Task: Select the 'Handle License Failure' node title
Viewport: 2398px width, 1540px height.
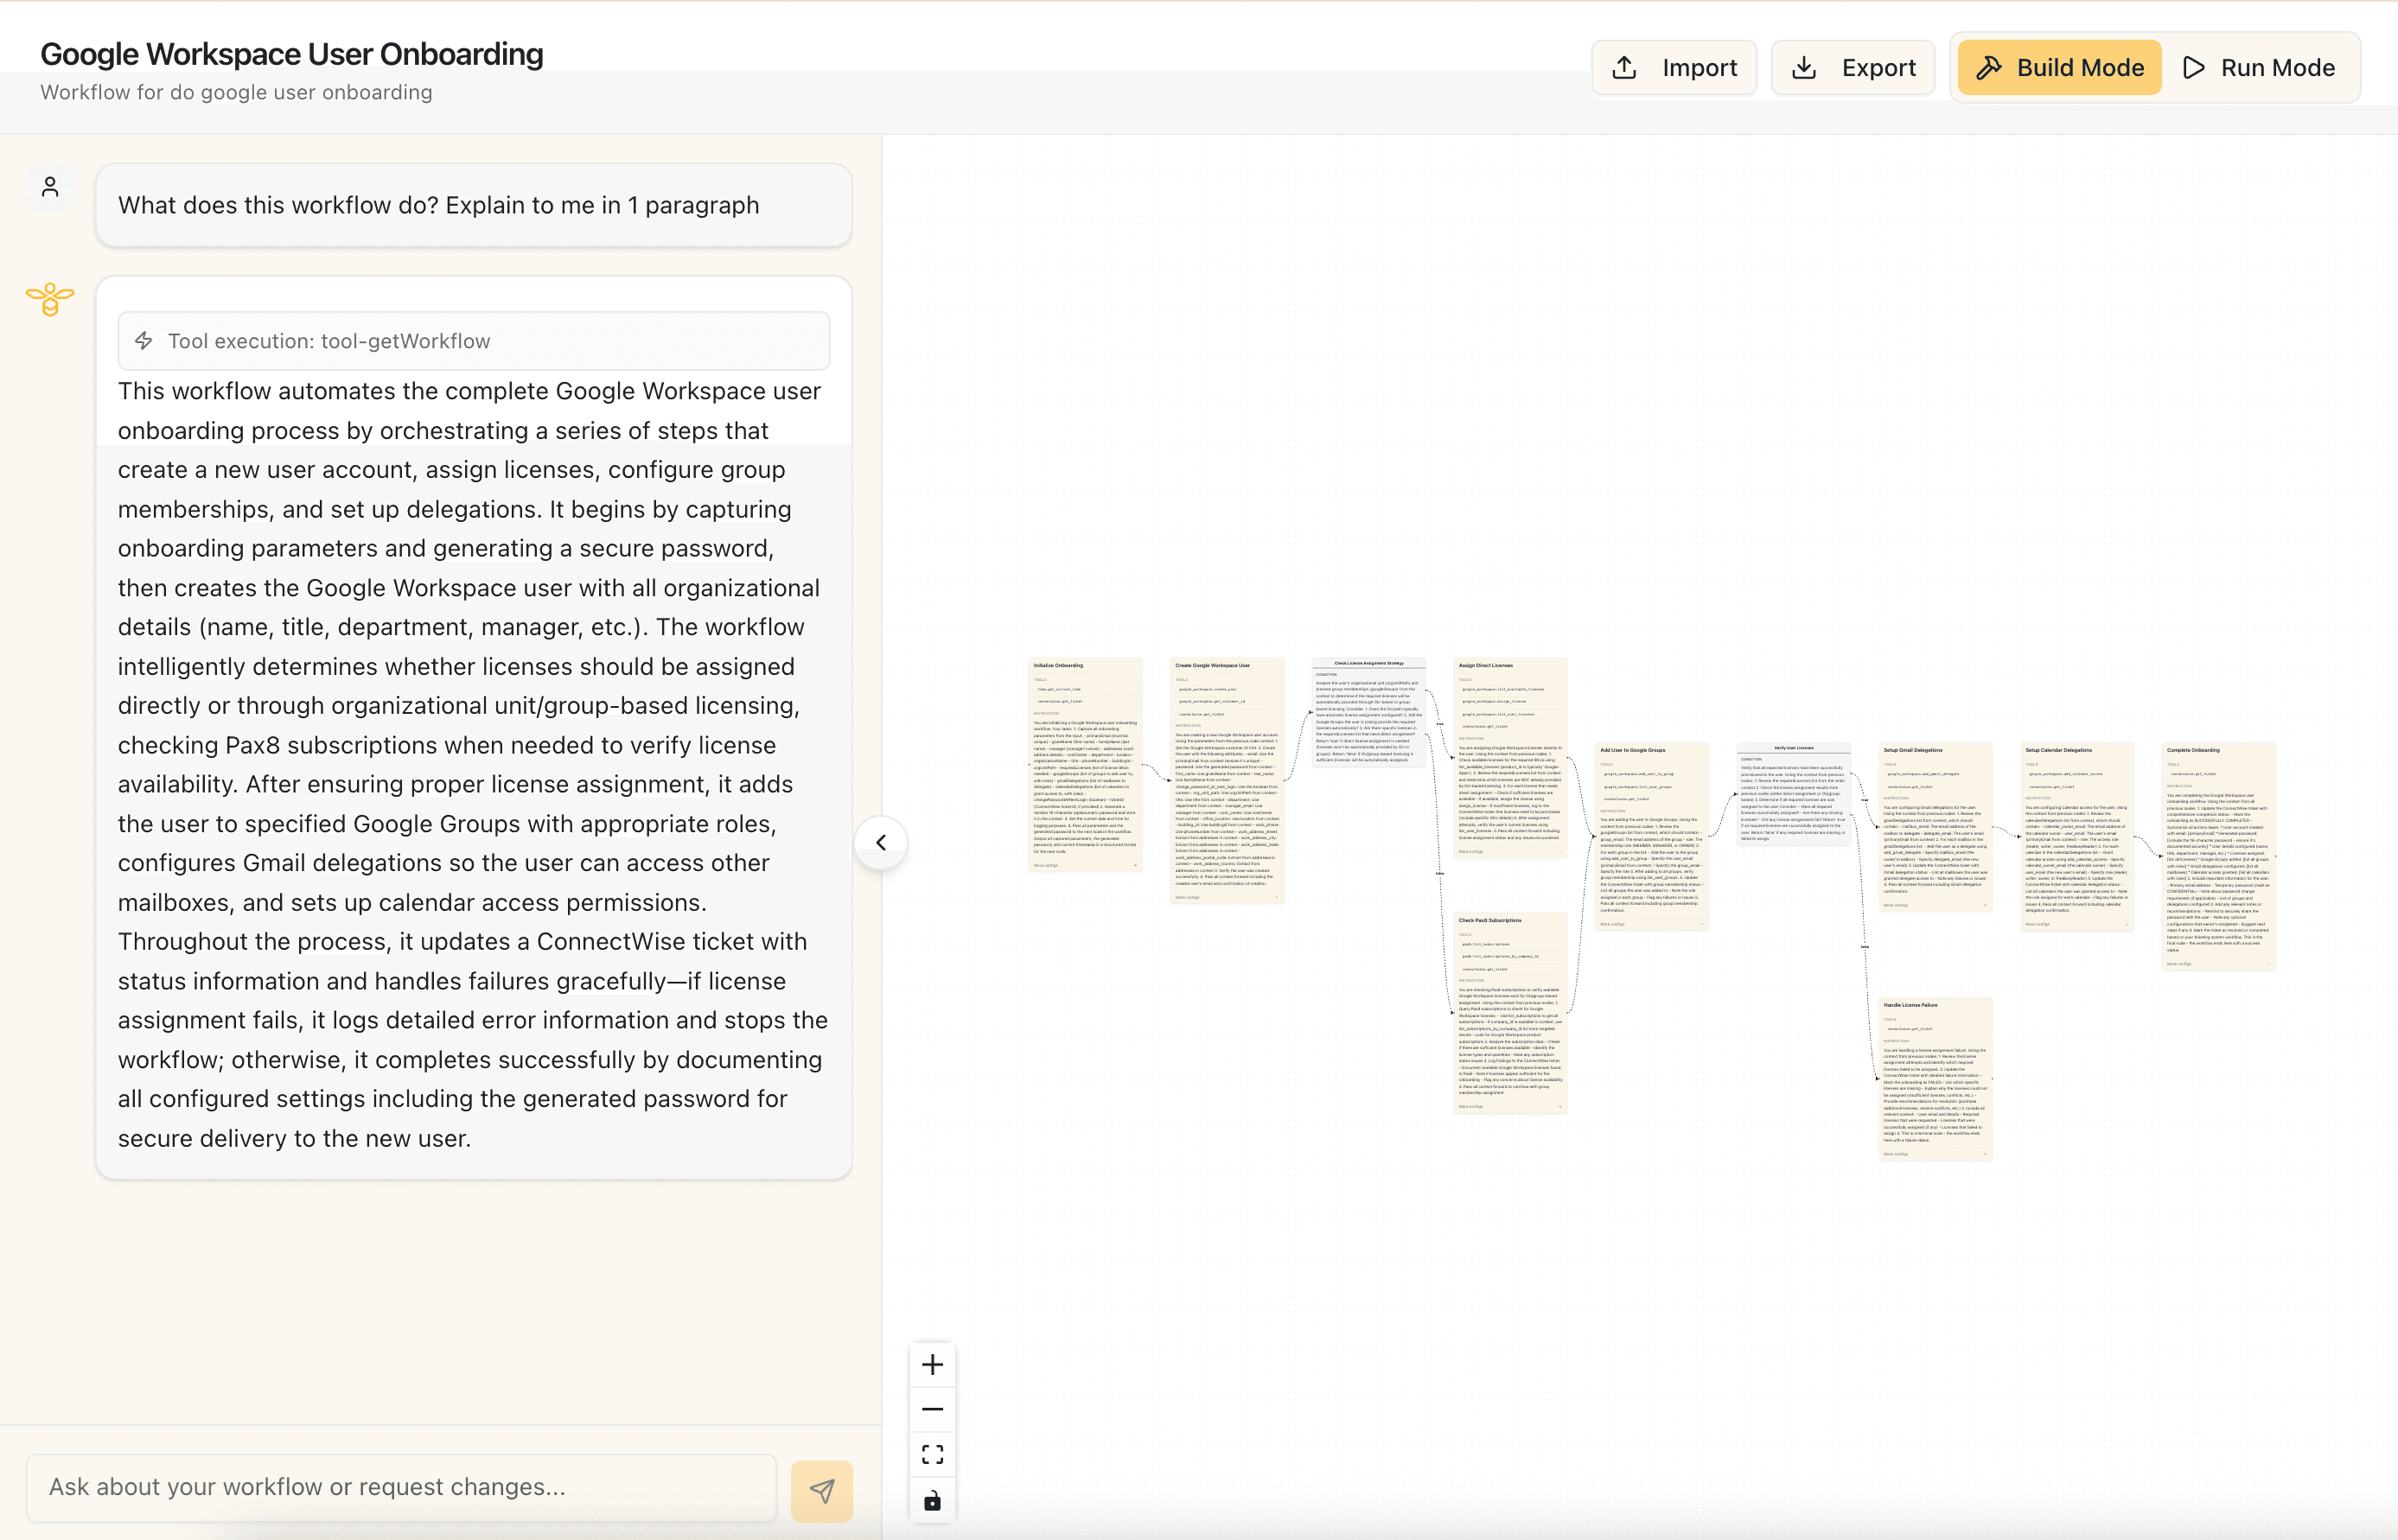Action: click(1910, 1005)
